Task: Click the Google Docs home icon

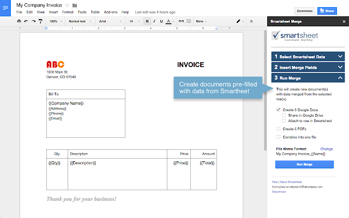Action: pos(5,8)
